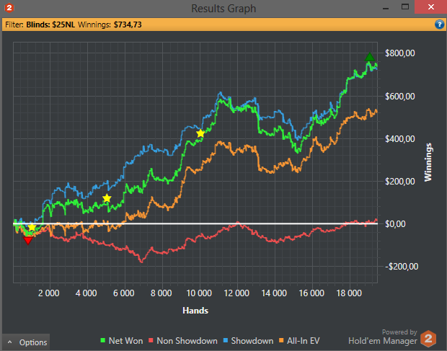Click the 'Results Graph' window title
This screenshot has width=447, height=351.
tap(223, 9)
